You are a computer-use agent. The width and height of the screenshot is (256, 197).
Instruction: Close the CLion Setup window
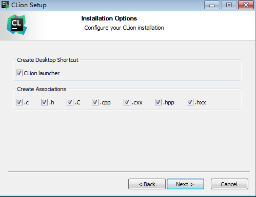click(x=246, y=5)
